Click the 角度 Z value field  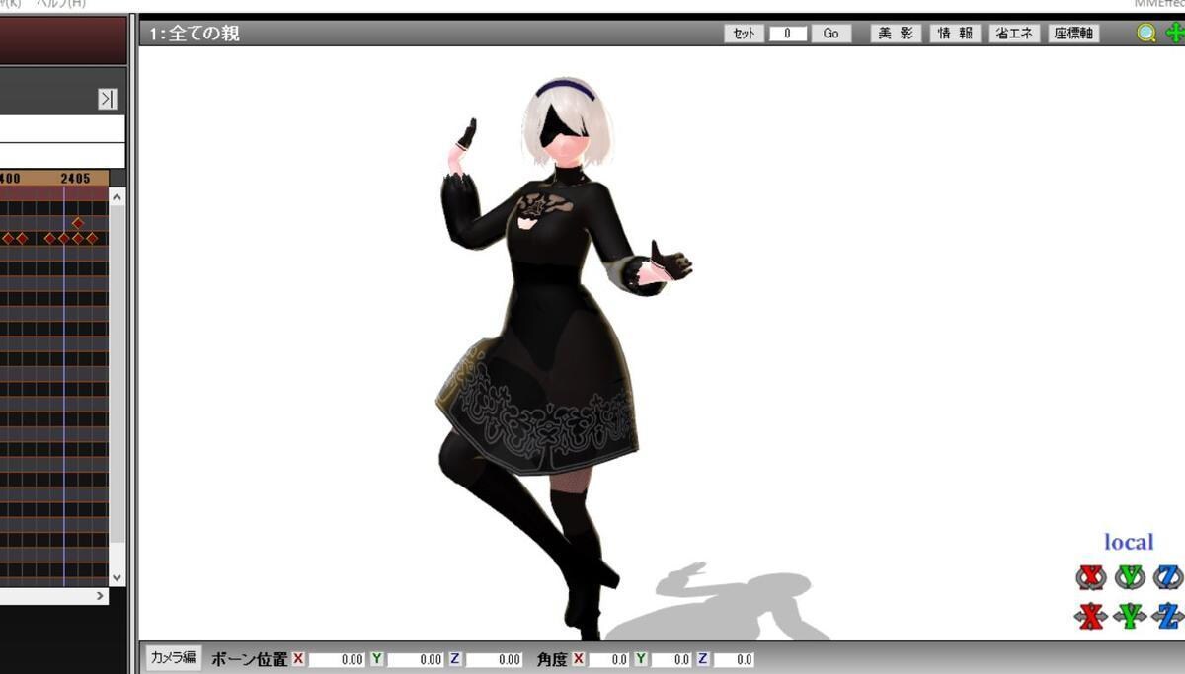[734, 659]
